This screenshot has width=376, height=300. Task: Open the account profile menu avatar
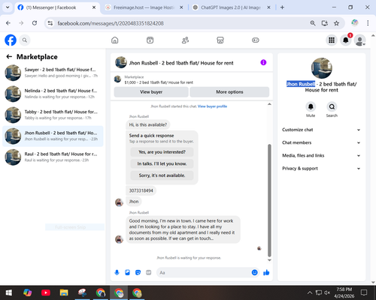click(x=359, y=40)
